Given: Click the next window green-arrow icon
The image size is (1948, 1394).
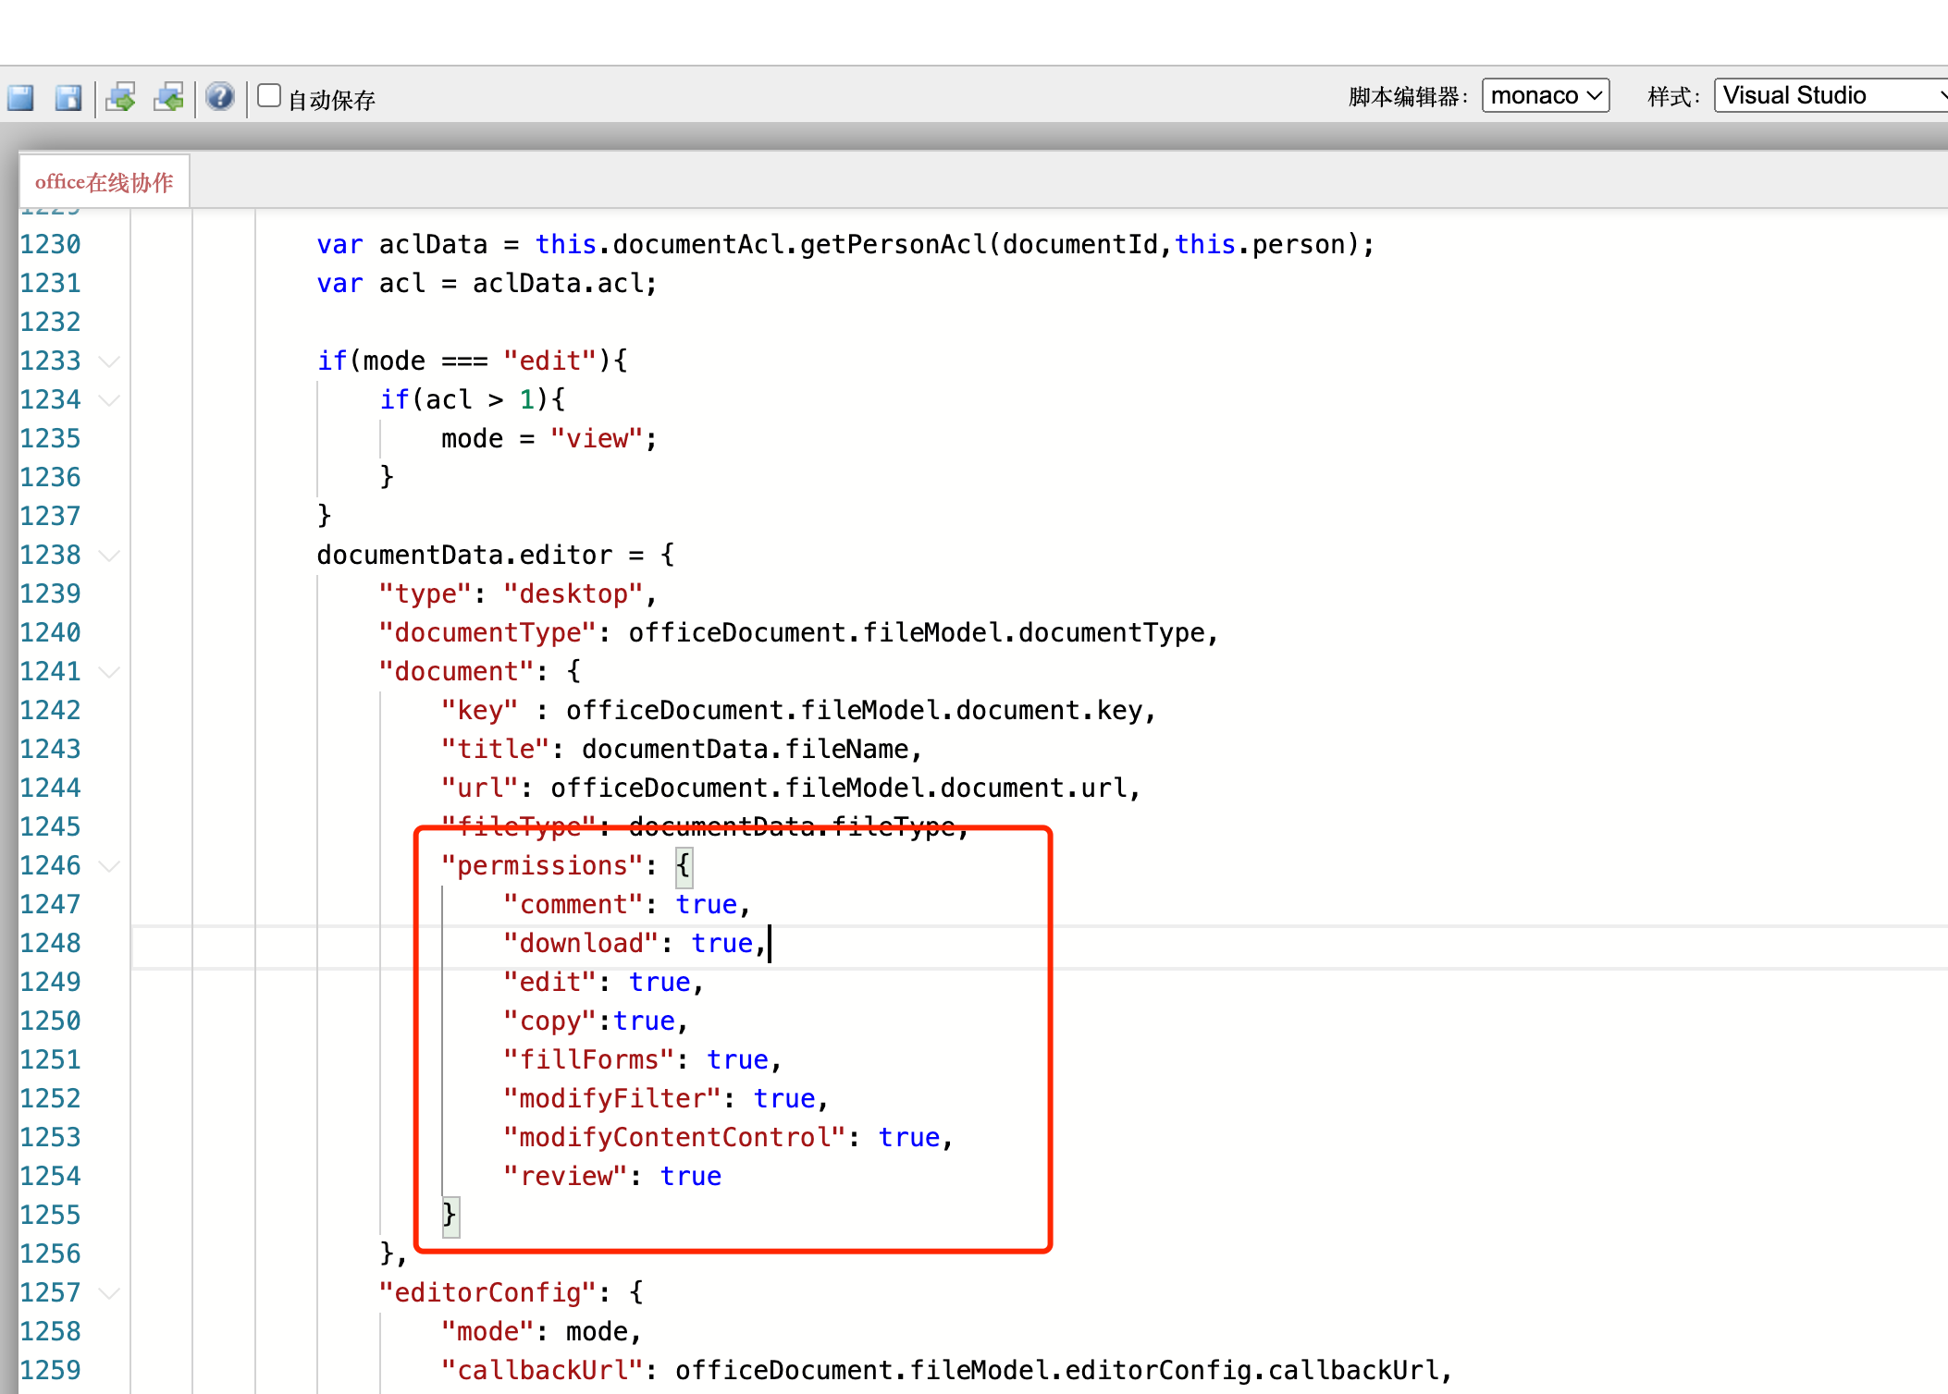Looking at the screenshot, I should coord(121,97).
